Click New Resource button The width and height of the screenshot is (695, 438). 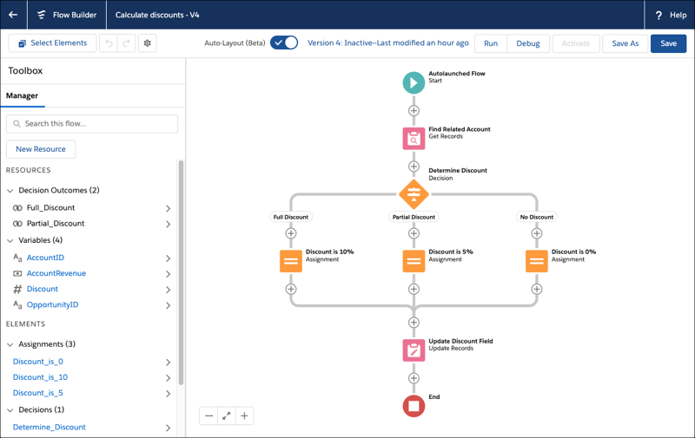(x=41, y=149)
